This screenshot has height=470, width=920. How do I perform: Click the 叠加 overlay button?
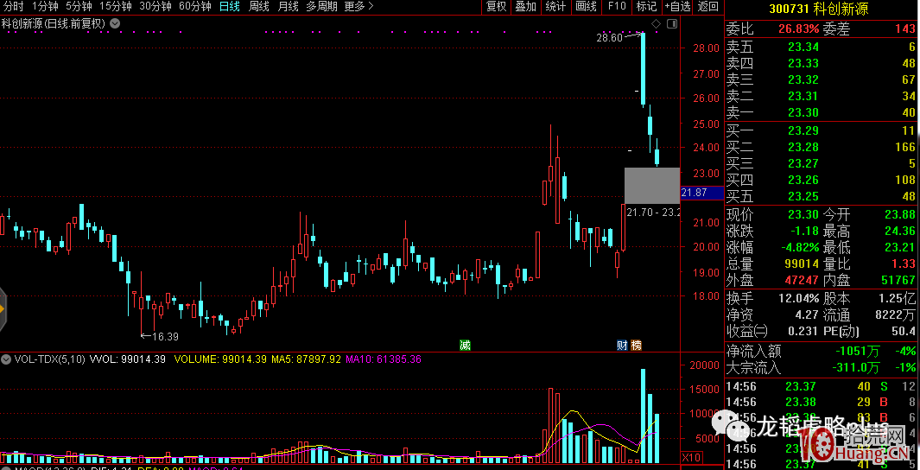click(526, 7)
